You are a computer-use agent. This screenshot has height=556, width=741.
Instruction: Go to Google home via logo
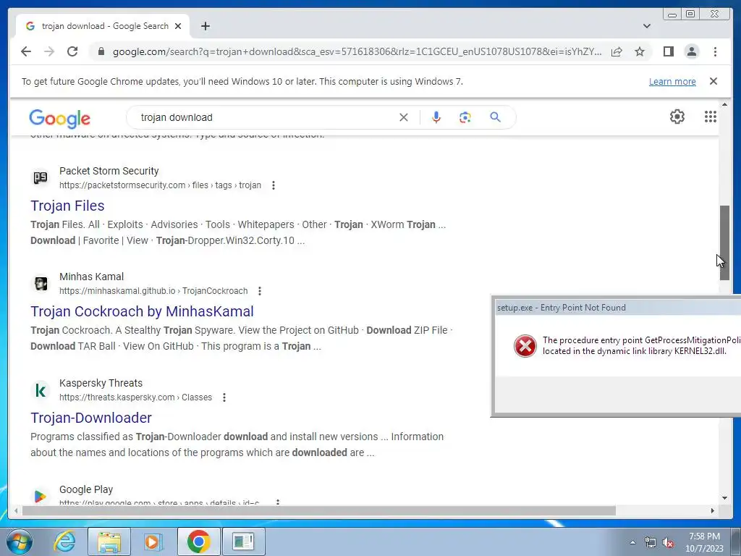click(59, 118)
